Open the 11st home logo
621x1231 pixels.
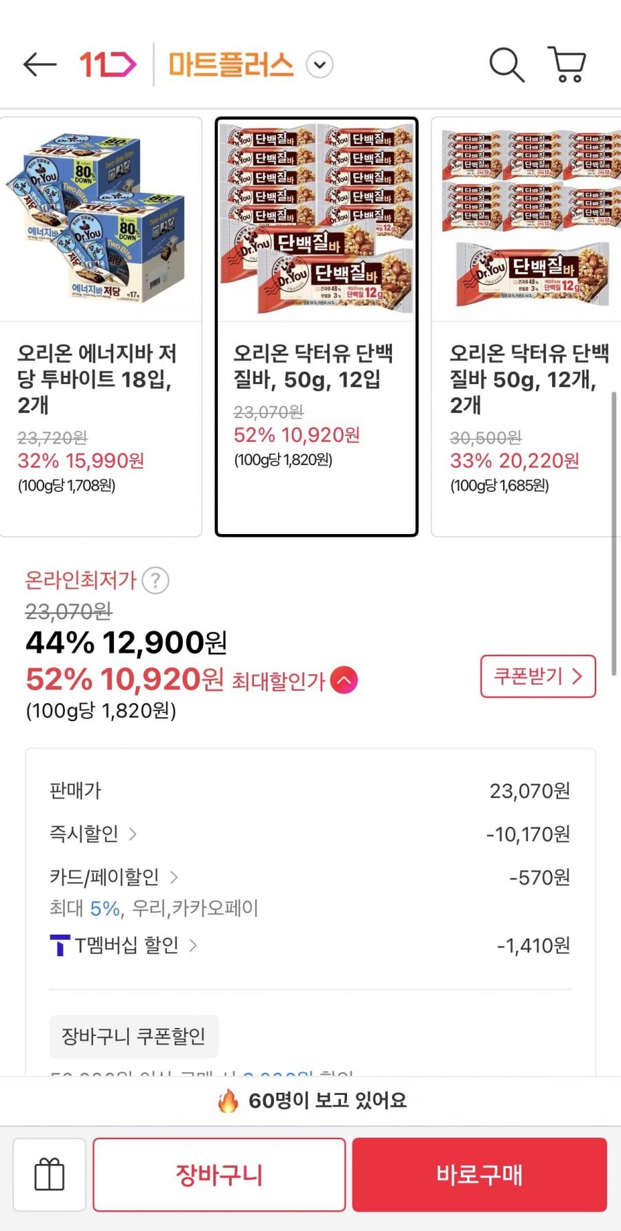coord(108,65)
